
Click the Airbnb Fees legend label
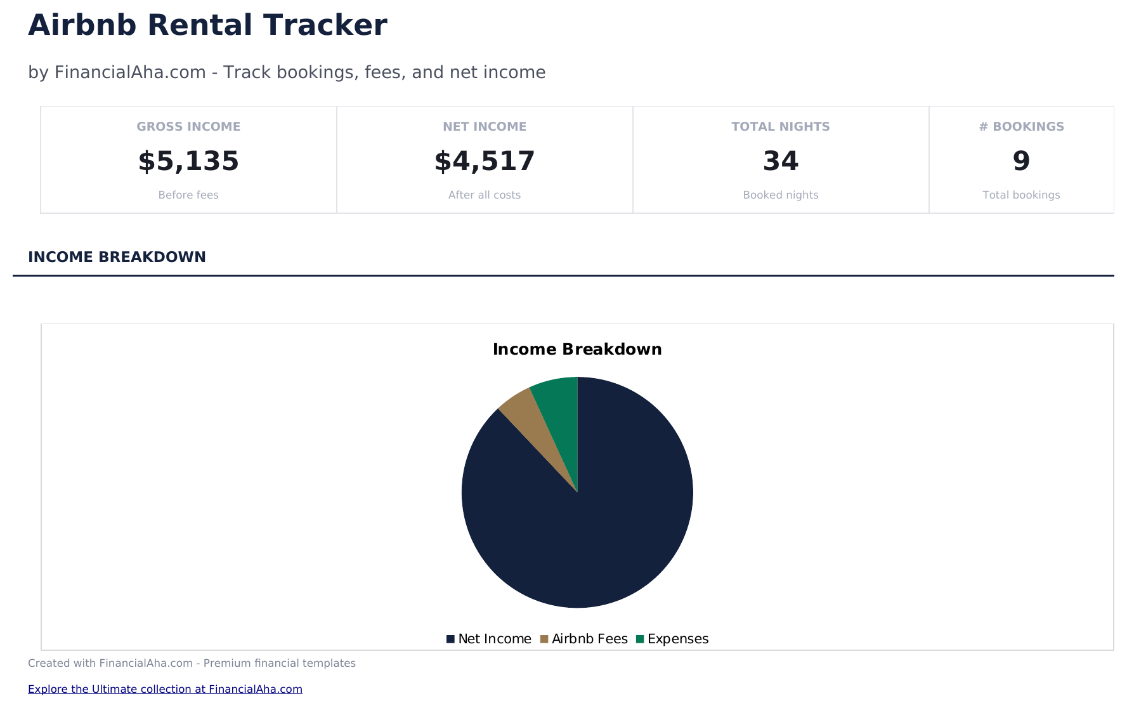click(590, 639)
